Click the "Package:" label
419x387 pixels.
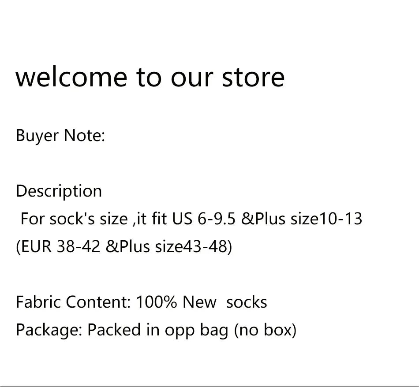coord(49,330)
